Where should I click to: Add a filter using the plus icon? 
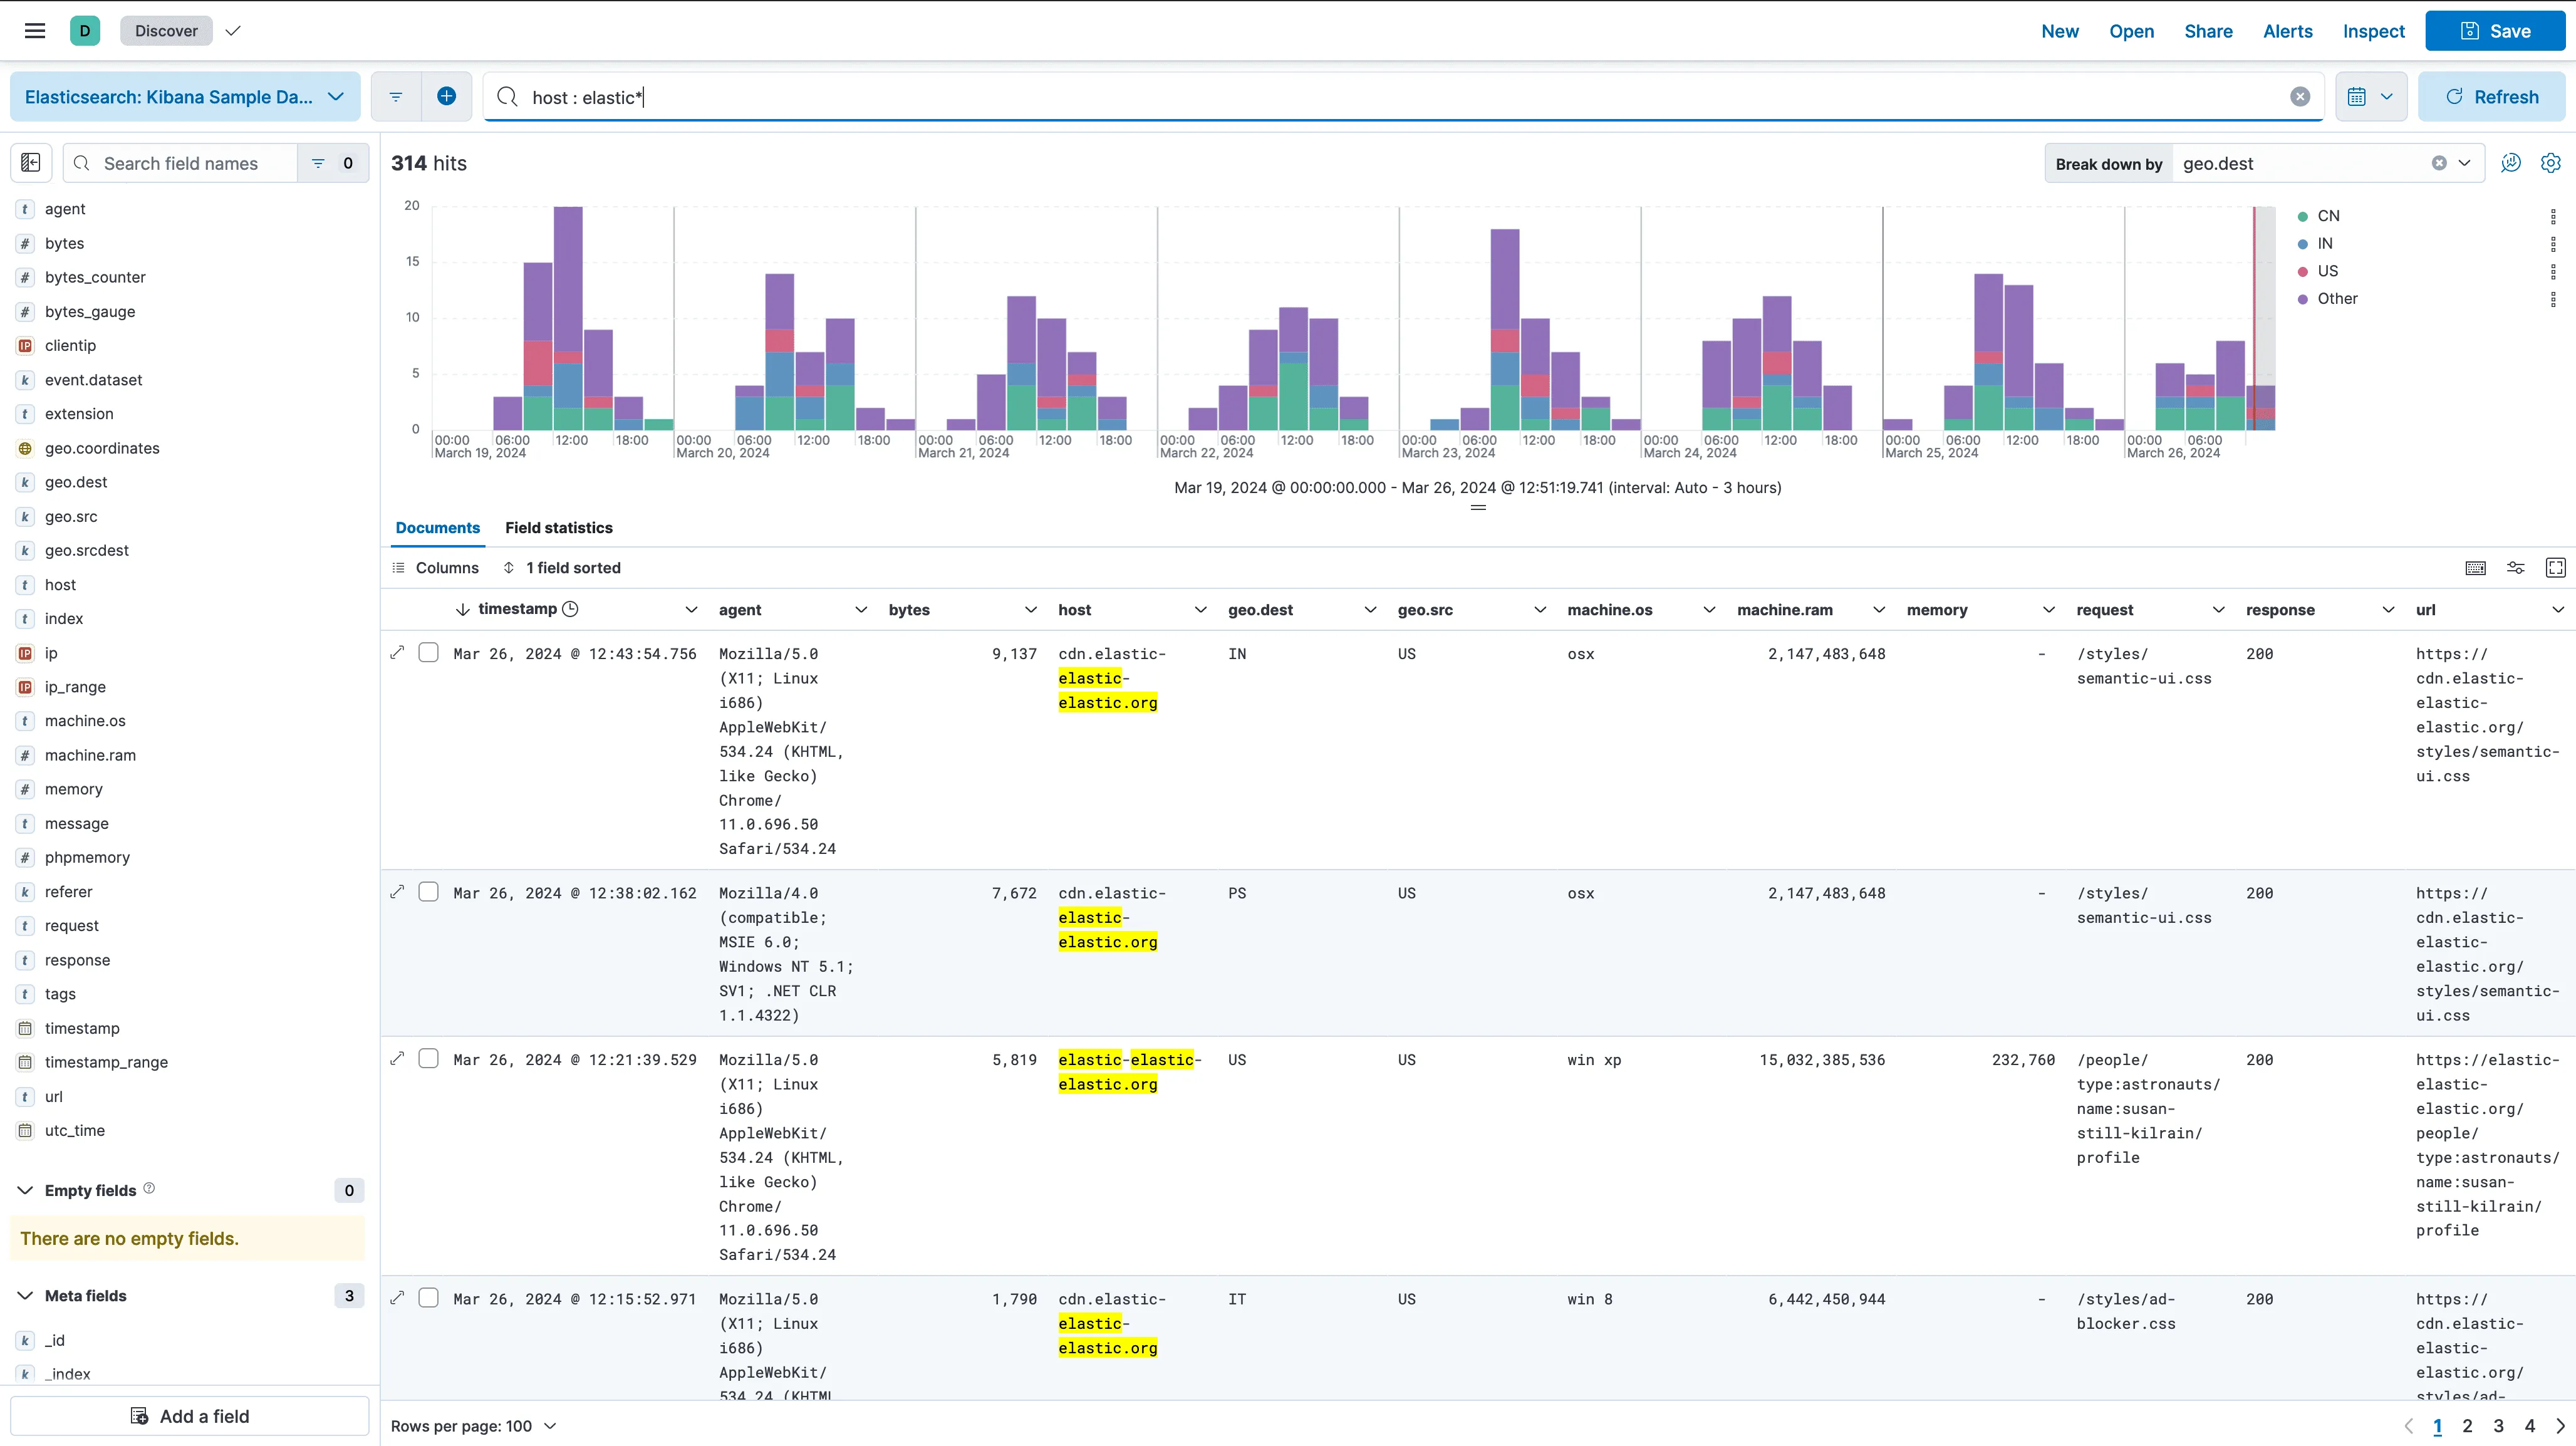point(447,96)
